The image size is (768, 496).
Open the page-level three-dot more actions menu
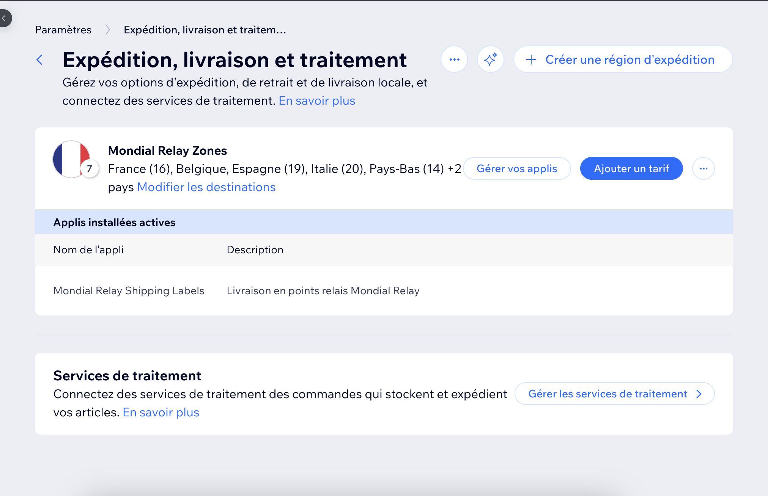pyautogui.click(x=454, y=60)
